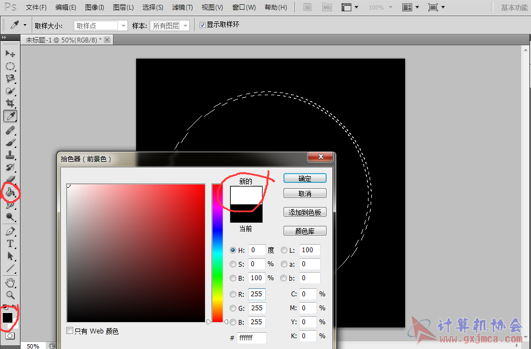Viewport: 531px width, 349px height.
Task: Select the Crop tool
Action: [x=10, y=103]
